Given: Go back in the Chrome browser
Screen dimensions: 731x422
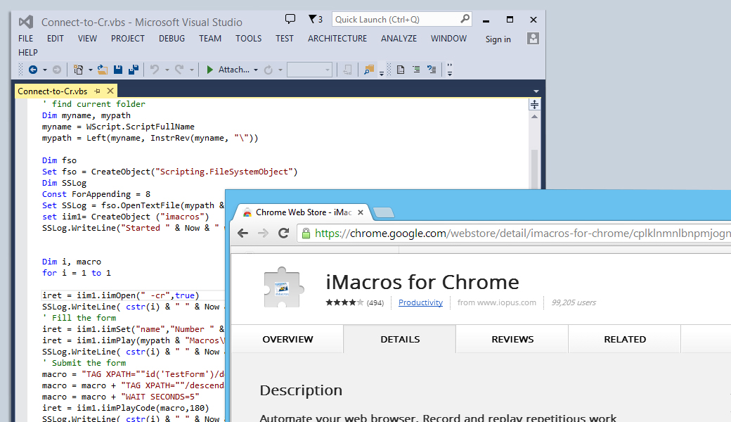Looking at the screenshot, I should 243,233.
